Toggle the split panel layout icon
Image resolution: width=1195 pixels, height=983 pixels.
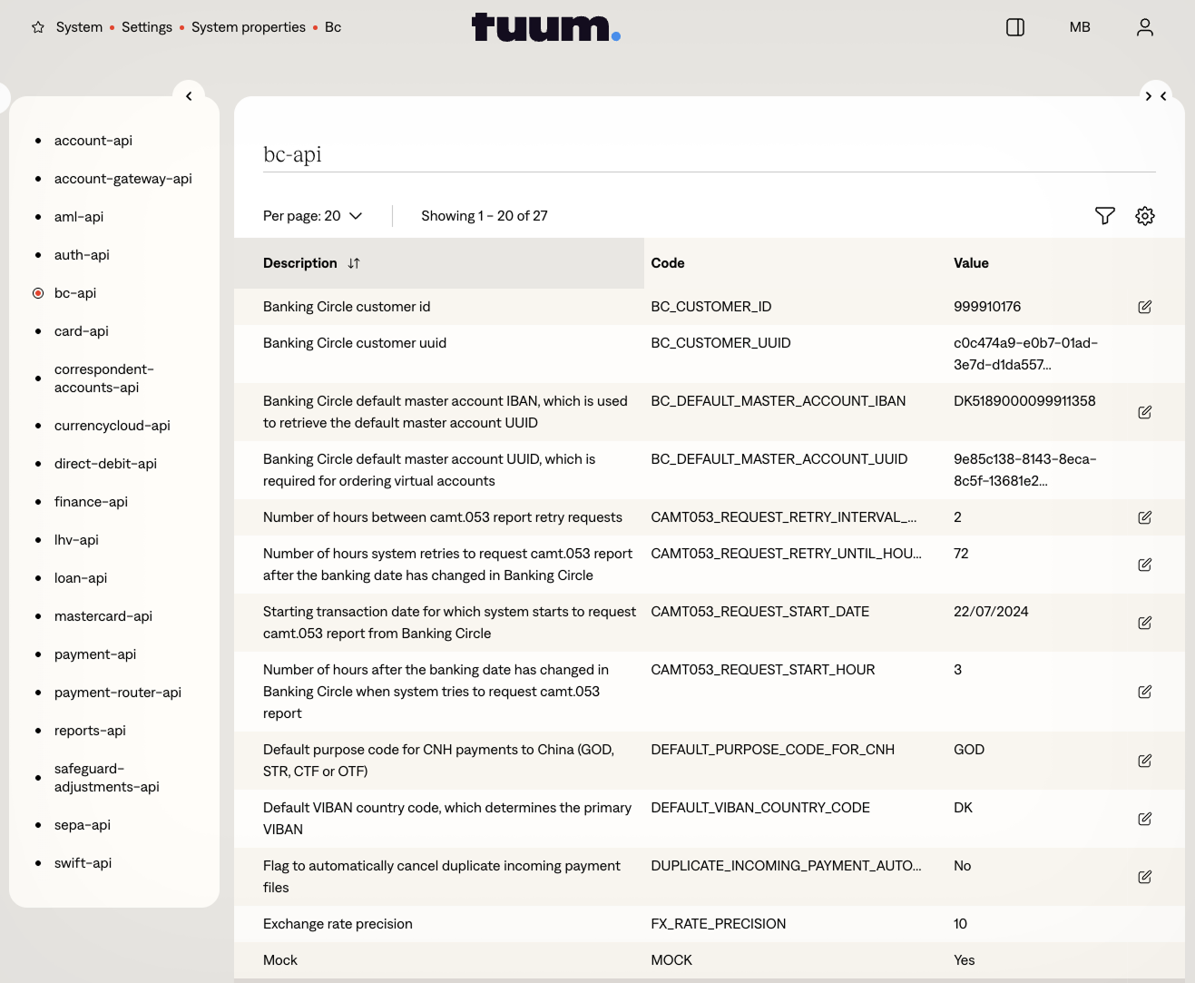click(x=1015, y=27)
